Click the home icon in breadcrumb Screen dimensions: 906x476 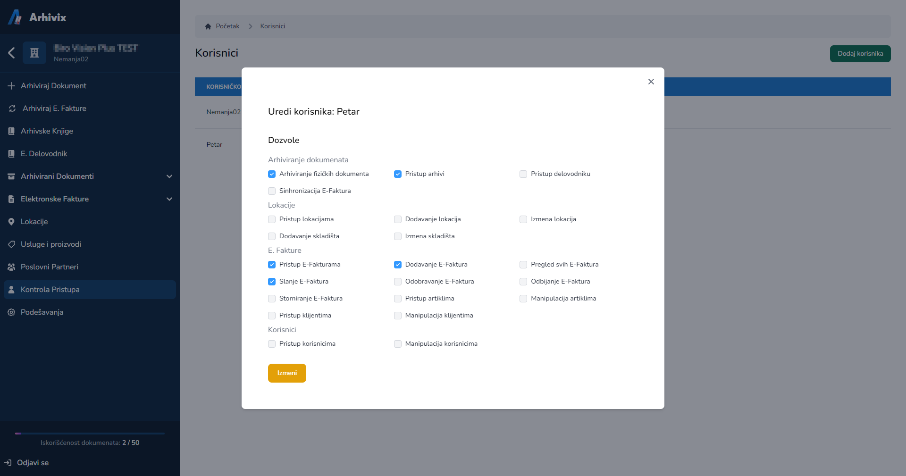coord(208,26)
